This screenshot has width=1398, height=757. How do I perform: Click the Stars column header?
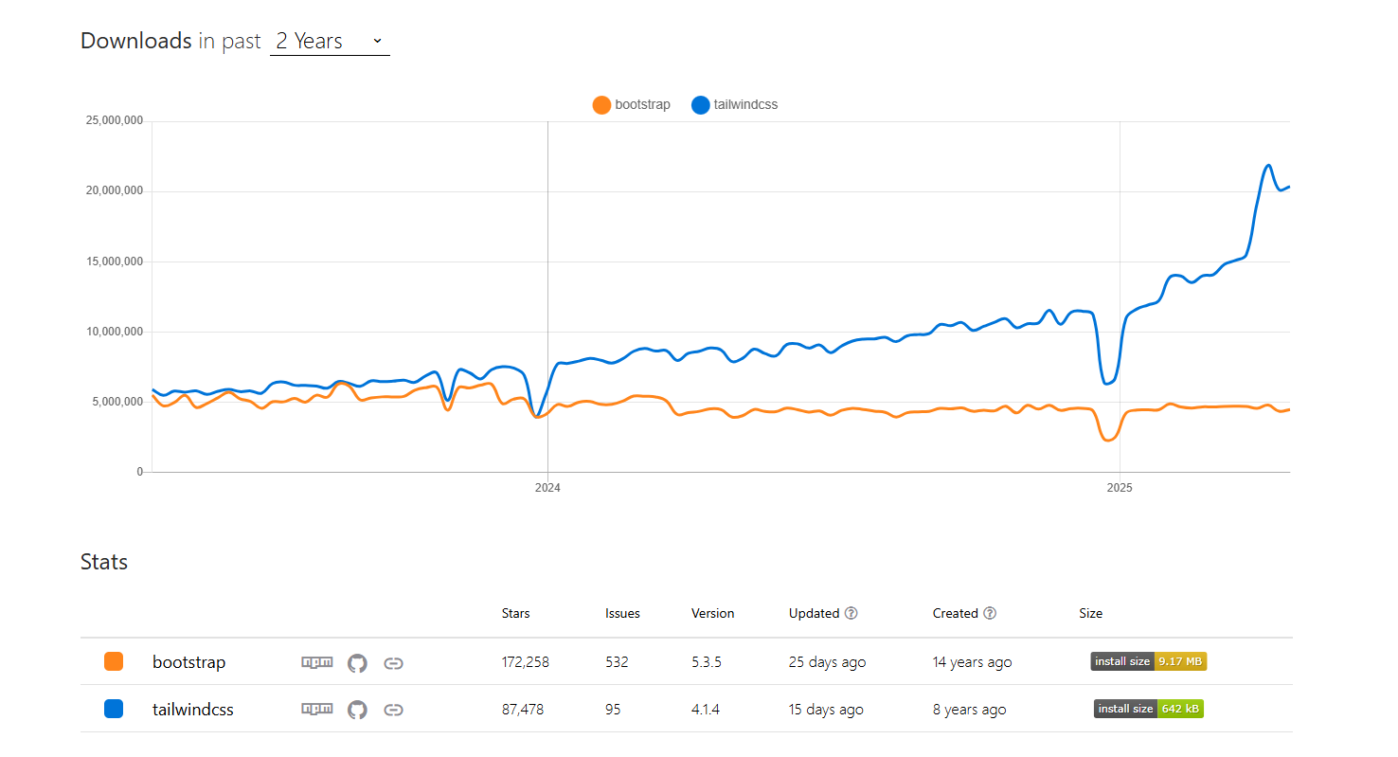click(x=516, y=613)
